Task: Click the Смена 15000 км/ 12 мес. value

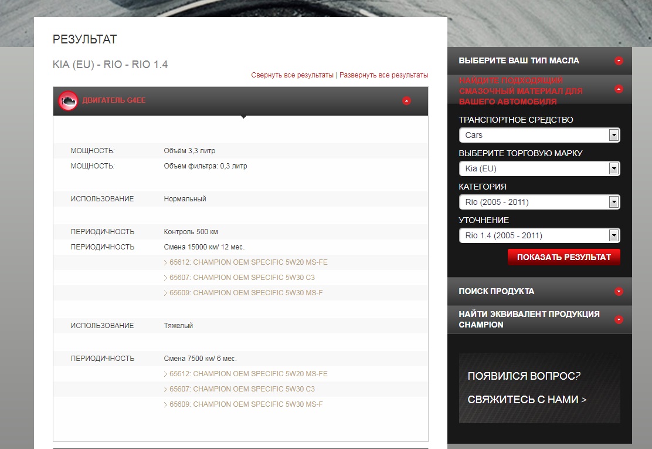Action: click(204, 247)
